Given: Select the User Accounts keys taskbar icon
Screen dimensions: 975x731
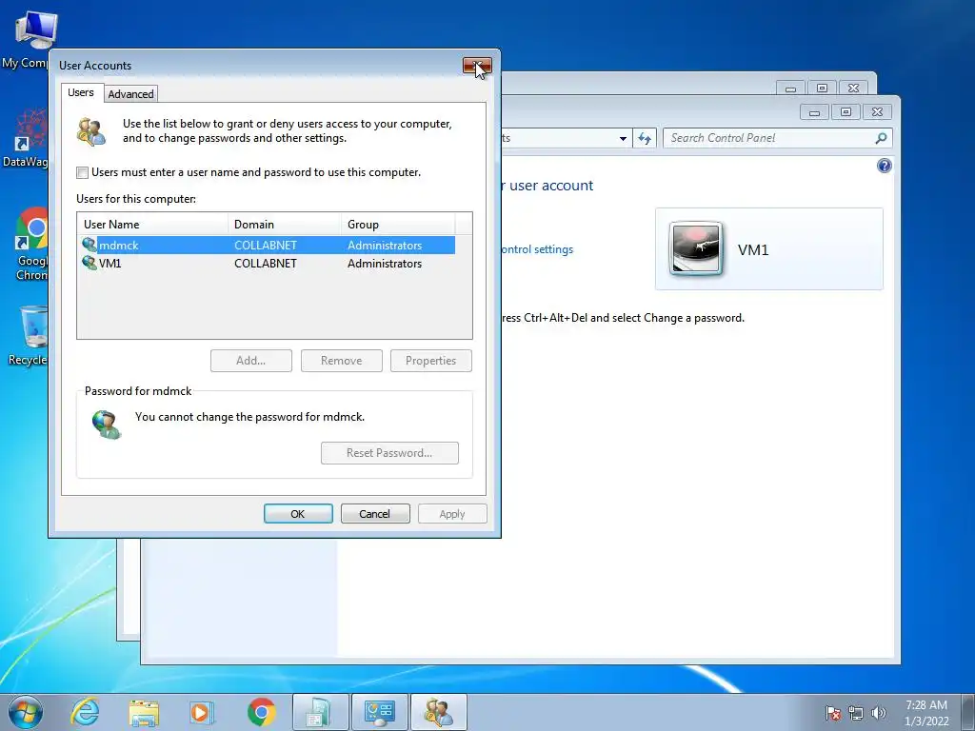Looking at the screenshot, I should point(438,712).
